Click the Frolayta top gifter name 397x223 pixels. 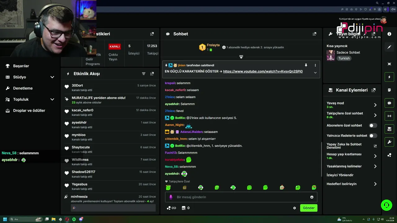click(213, 45)
